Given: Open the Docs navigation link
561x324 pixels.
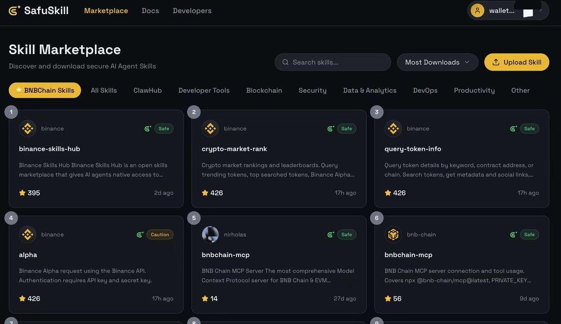Looking at the screenshot, I should point(150,10).
